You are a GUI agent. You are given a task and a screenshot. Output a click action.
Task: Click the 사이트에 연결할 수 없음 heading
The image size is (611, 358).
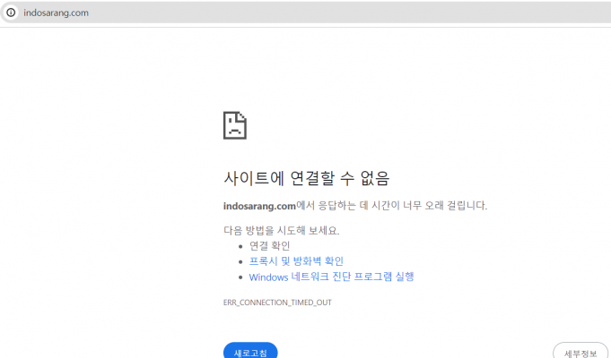click(306, 177)
